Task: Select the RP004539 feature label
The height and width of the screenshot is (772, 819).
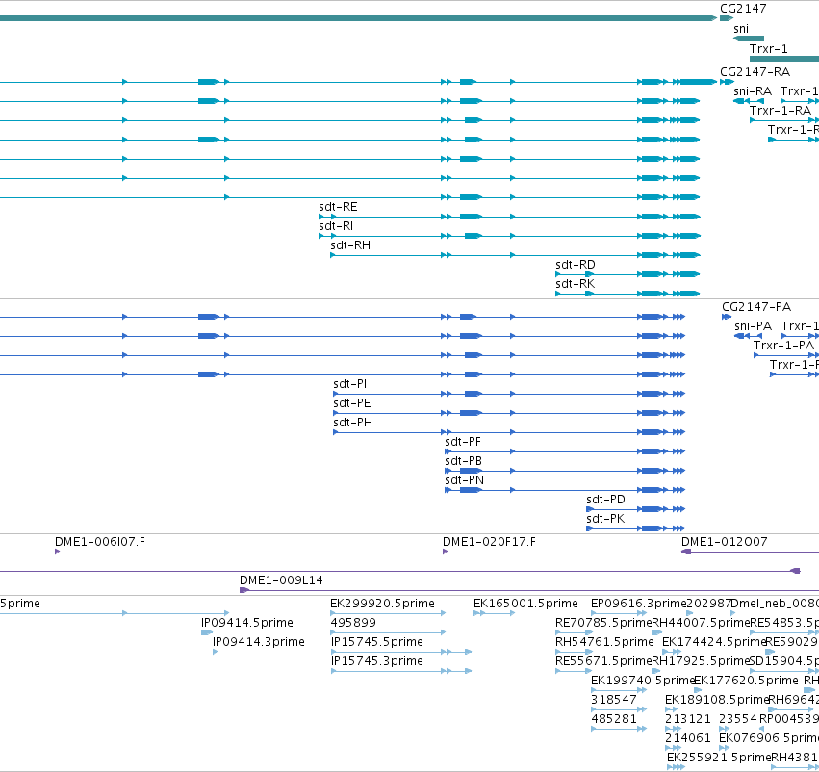Action: [789, 720]
